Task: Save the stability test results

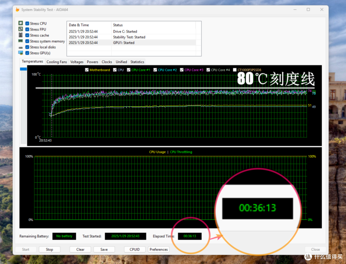Action: (x=104, y=250)
